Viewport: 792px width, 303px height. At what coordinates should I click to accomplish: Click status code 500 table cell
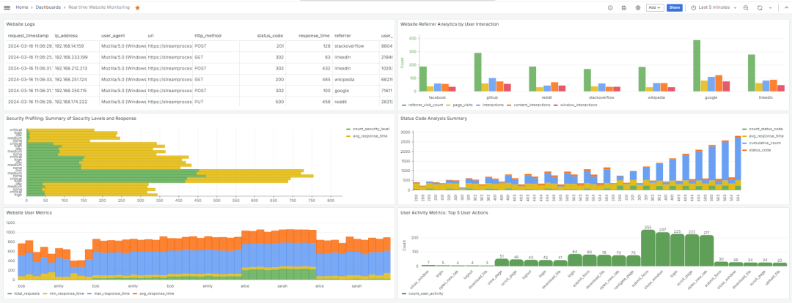[x=263, y=101]
